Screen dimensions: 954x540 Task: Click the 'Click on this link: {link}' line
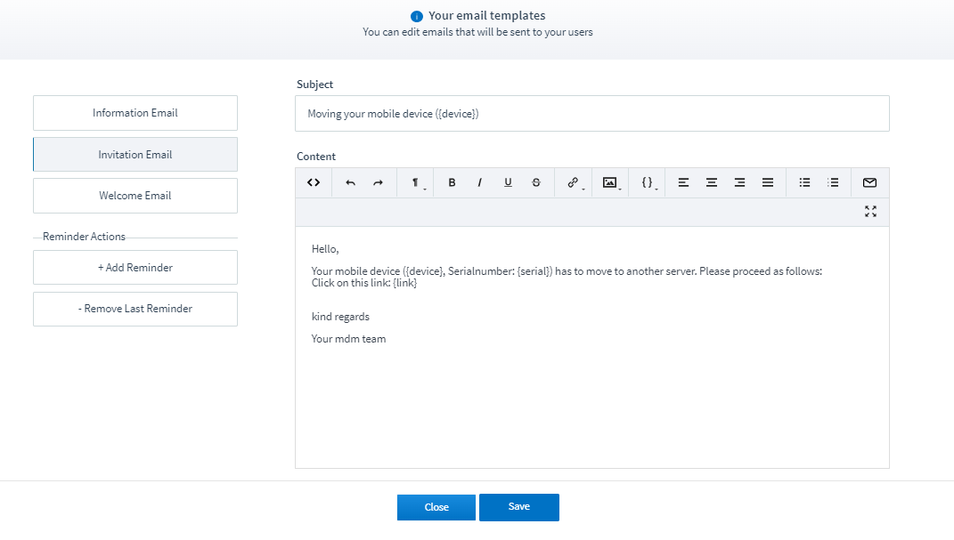(x=363, y=283)
